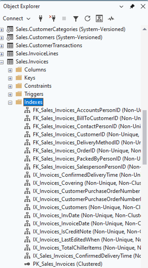Toggle the hierarchy sync toolbar icon
Screen dimensions: 148x268
pos(99,18)
